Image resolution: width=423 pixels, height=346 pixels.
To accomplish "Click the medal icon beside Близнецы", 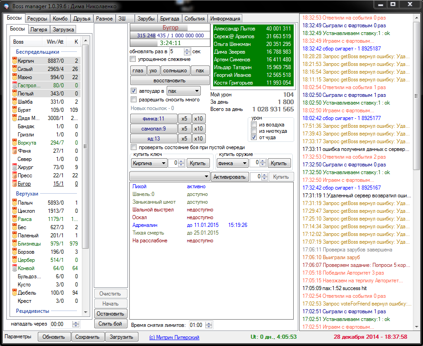I will pos(15,243).
